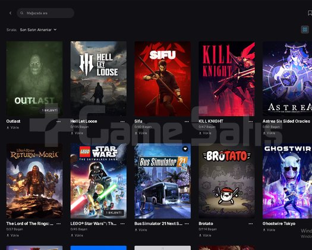Select the Ghostwire Tokyo cover thumbnail
This screenshot has width=312, height=250.
287,181
